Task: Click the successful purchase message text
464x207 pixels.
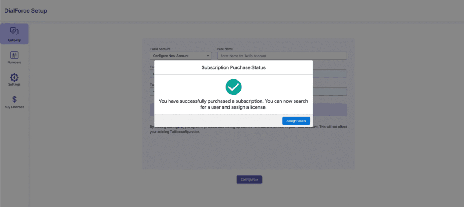Action: [x=233, y=105]
